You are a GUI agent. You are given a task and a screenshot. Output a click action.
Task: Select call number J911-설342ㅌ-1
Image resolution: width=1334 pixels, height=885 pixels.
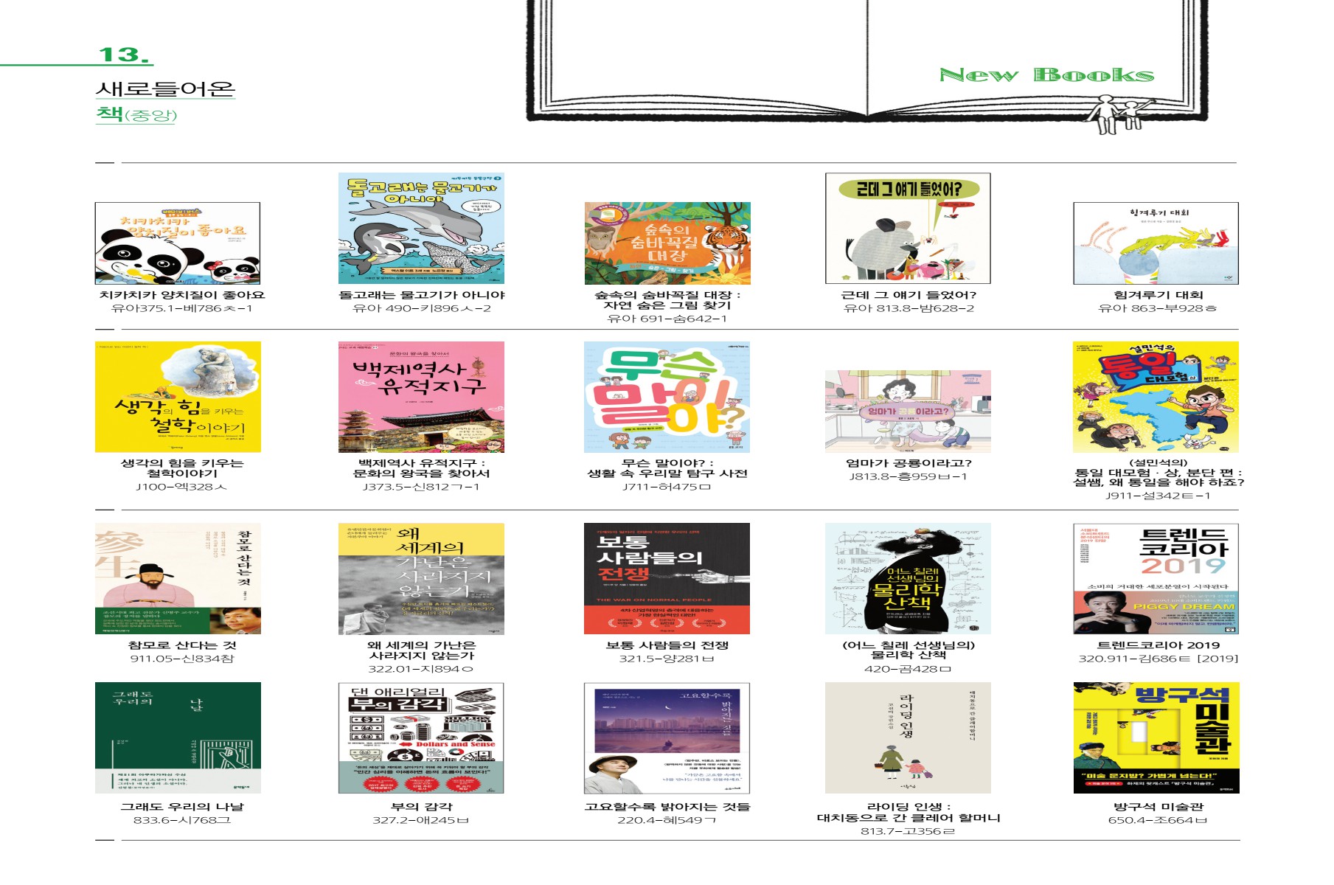tap(1158, 496)
